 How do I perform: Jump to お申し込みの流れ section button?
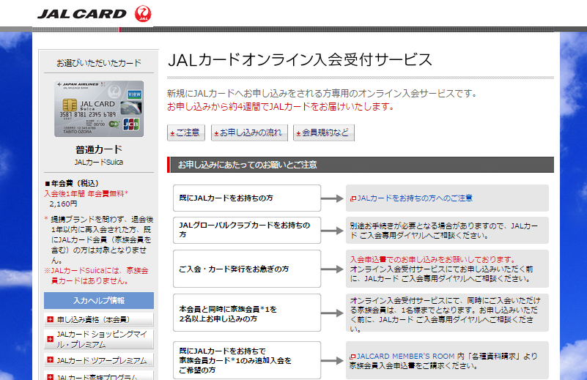[249, 133]
